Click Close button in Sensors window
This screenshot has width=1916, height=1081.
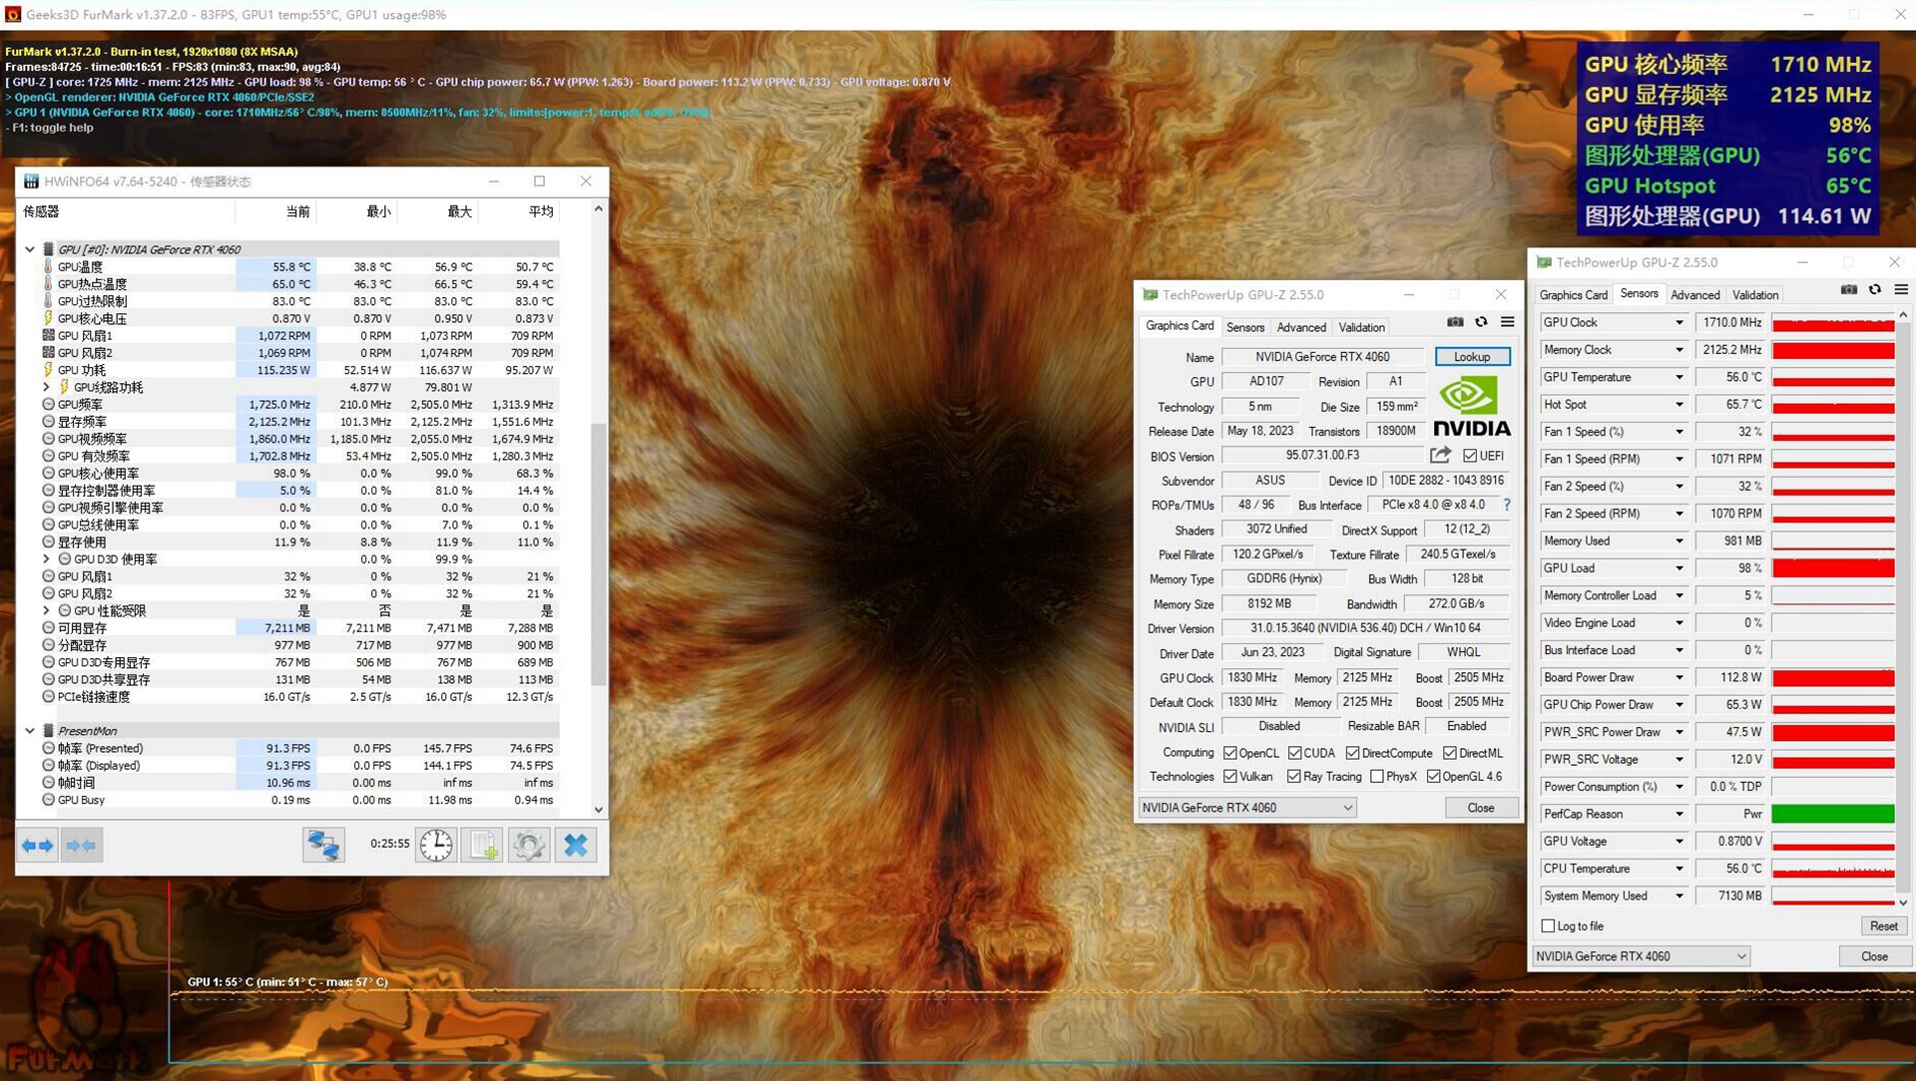tap(1874, 955)
